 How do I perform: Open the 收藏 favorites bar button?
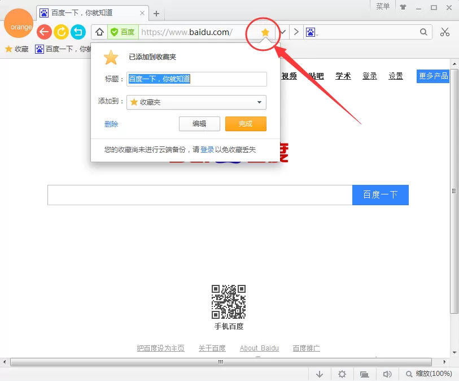(17, 49)
